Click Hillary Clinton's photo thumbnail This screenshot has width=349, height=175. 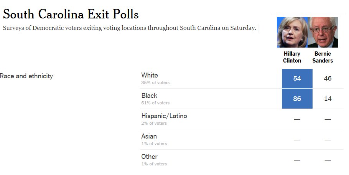pos(292,32)
